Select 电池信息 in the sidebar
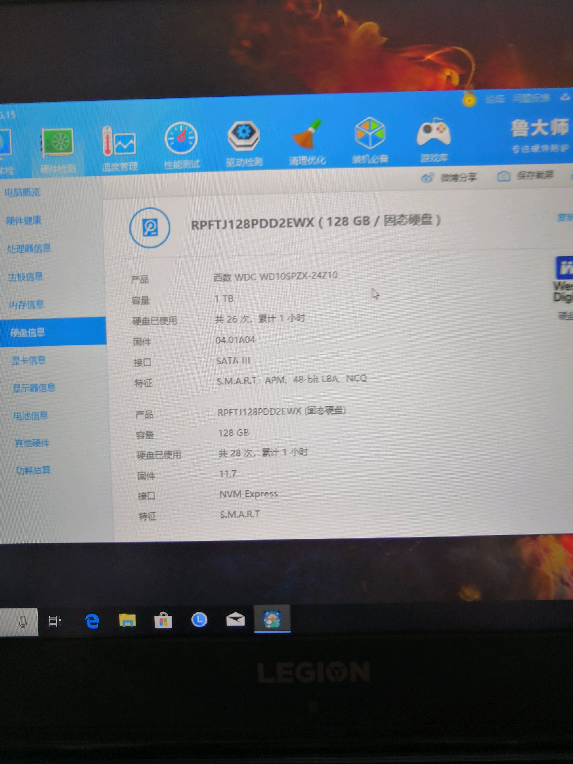The width and height of the screenshot is (573, 764). pos(31,415)
